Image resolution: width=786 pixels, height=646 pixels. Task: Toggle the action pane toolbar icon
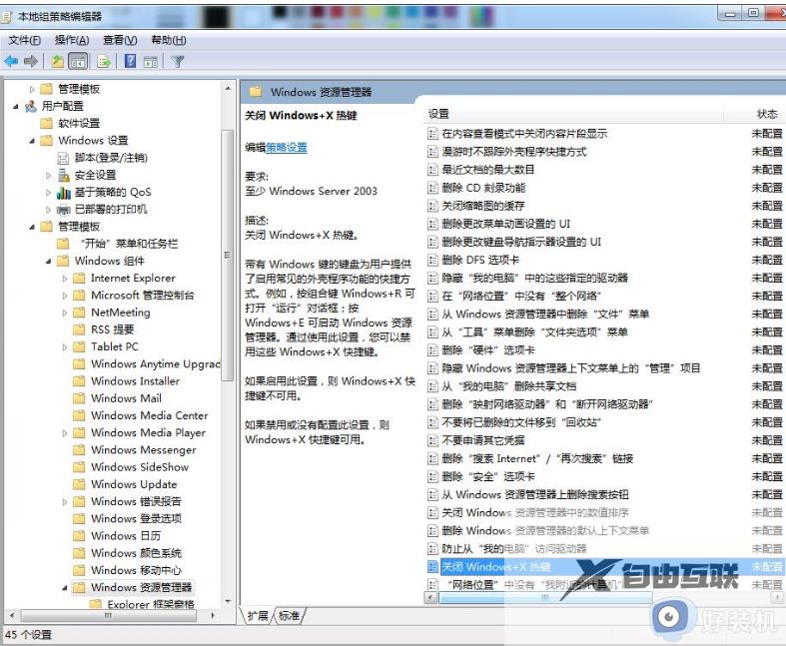click(x=151, y=62)
